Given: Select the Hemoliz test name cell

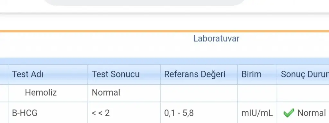Looking at the screenshot, I should pos(48,93).
